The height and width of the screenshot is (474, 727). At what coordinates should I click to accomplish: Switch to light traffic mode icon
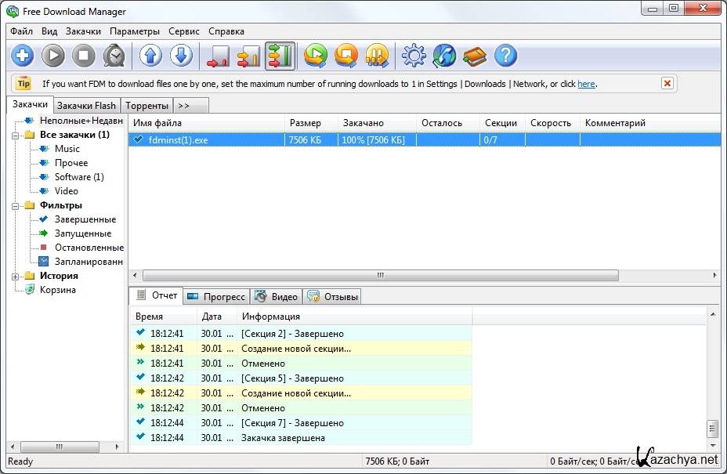218,56
